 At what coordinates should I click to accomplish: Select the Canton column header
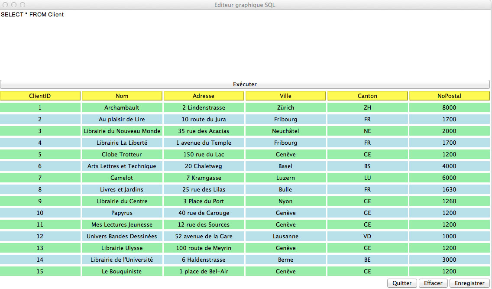pyautogui.click(x=367, y=96)
